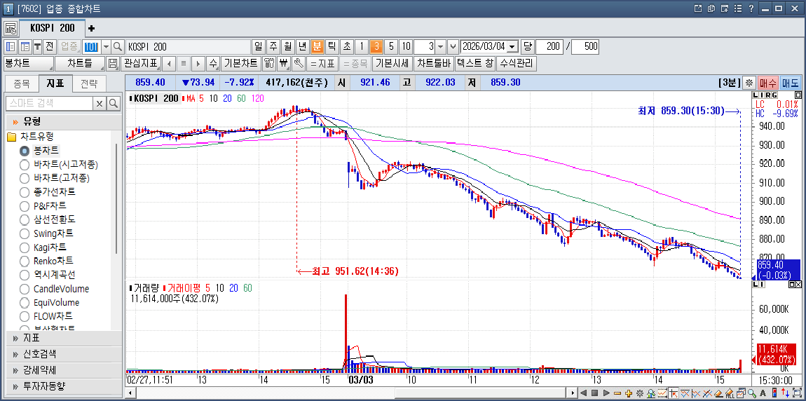The image size is (806, 401).
Task: Open chart settings with the wrench icon
Action: [299, 64]
